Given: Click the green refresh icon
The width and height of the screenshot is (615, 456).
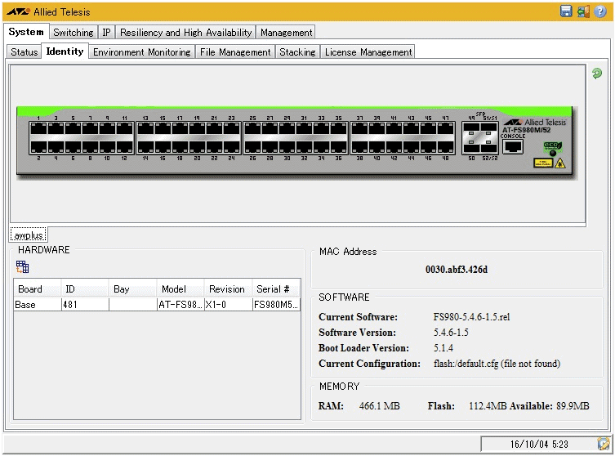Looking at the screenshot, I should click(597, 74).
